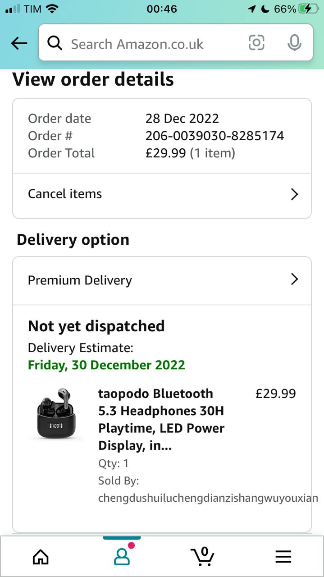Open camera lens search icon
This screenshot has height=577, width=324.
pos(256,43)
